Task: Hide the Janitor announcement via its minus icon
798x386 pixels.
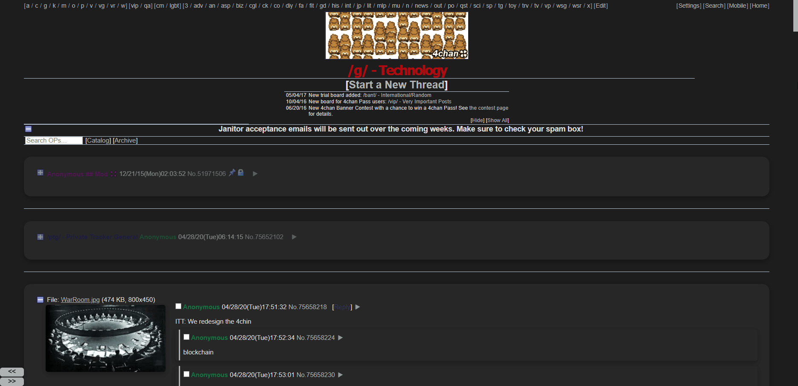Action: [x=28, y=129]
